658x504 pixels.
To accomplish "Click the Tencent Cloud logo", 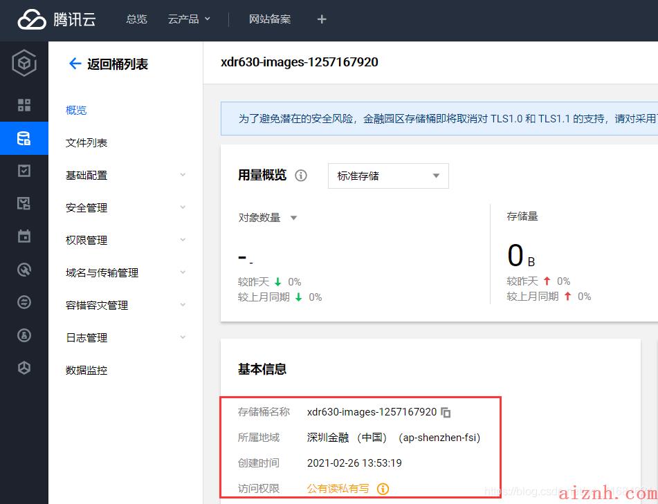I will (x=57, y=19).
